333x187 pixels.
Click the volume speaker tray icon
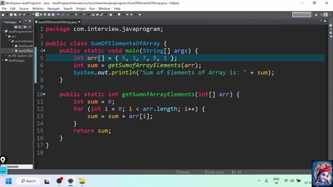(x=292, y=181)
